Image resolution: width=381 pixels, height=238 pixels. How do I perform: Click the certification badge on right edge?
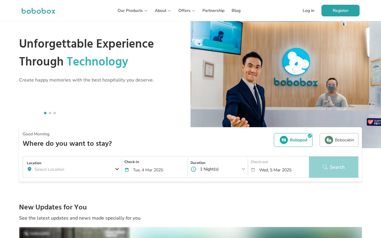374,122
